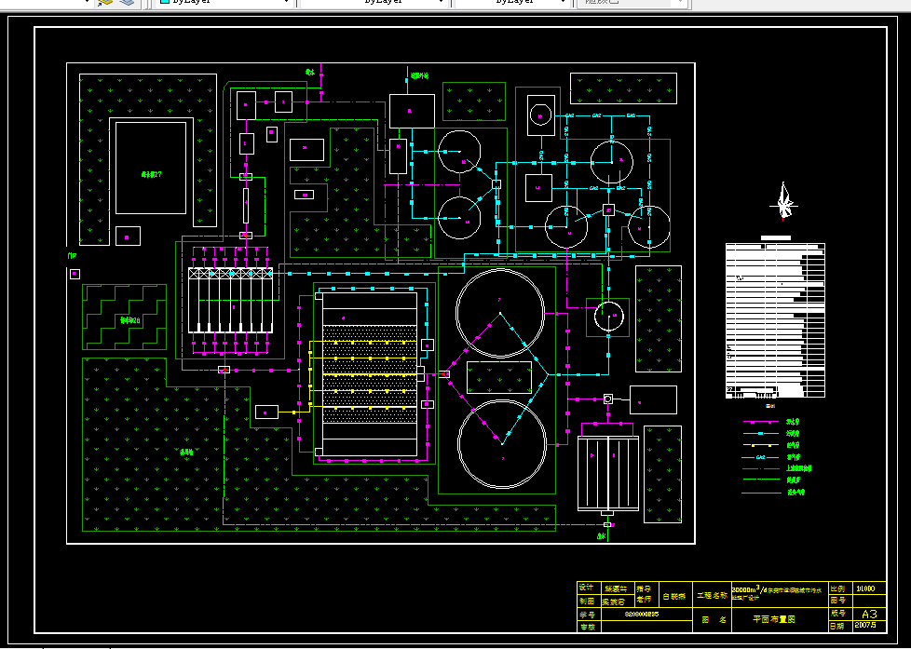Select the stepped building labeled 28
911x649 pixels.
click(x=124, y=318)
